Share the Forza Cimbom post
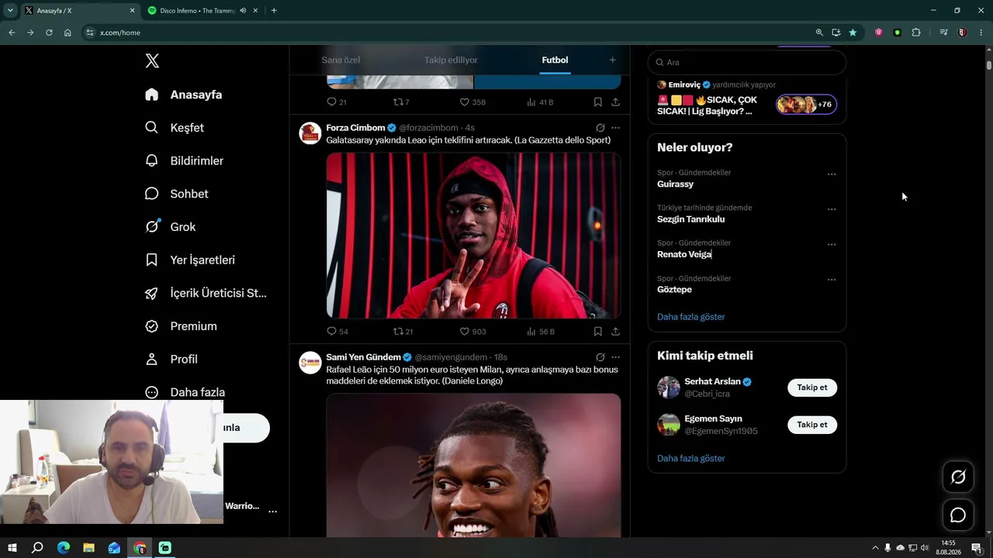 (615, 331)
